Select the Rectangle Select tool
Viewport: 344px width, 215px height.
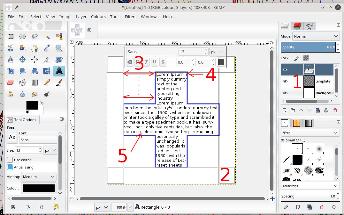11,37
